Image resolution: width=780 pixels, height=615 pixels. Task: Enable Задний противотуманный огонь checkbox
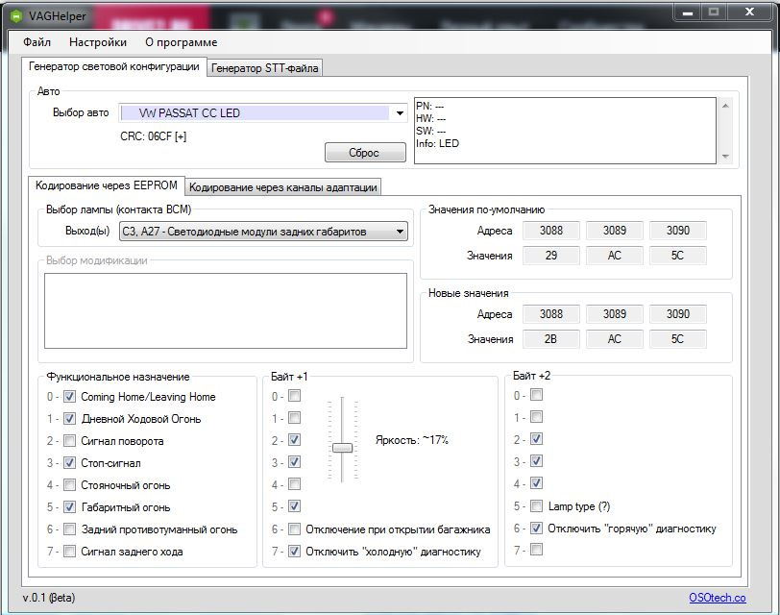(x=70, y=529)
